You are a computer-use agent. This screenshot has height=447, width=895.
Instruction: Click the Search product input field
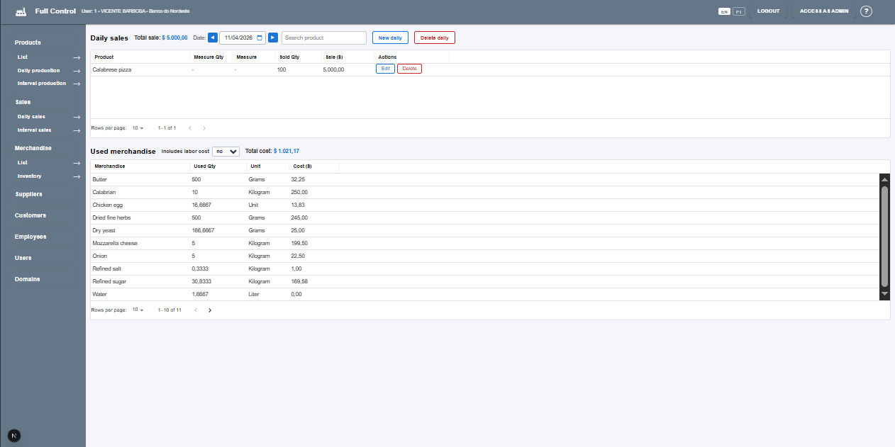coord(323,38)
